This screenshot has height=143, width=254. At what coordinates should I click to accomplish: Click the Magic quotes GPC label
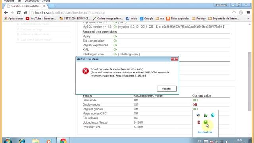pos(94,114)
